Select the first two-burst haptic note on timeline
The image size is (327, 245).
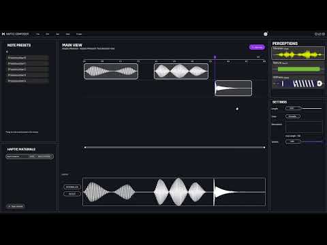(111, 71)
